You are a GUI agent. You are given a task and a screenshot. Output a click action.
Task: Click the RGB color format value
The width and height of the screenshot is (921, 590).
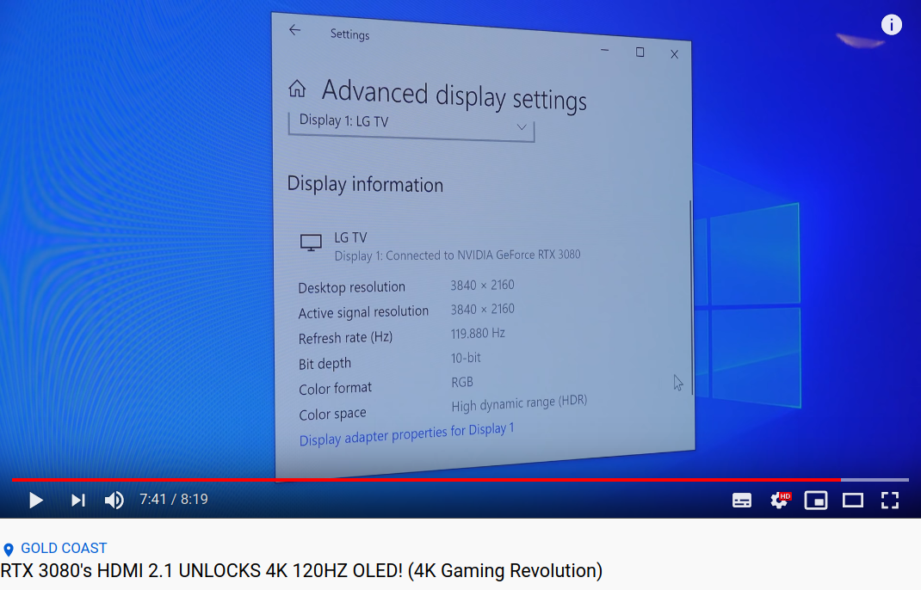click(x=462, y=382)
